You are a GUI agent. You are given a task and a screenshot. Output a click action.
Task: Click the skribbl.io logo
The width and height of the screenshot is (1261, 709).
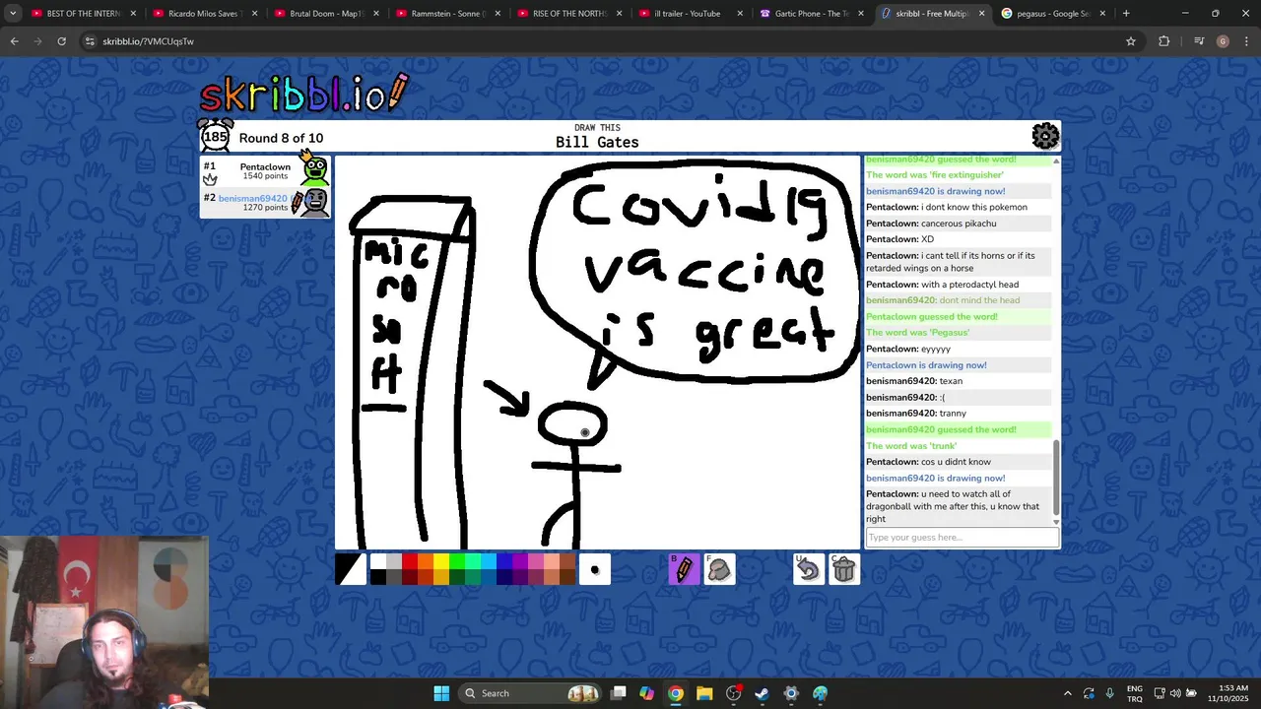[303, 94]
